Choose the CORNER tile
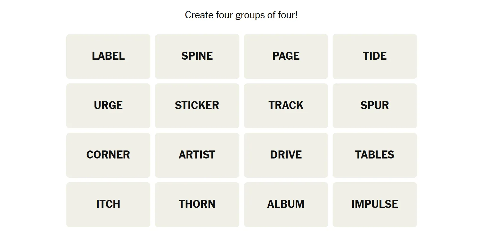The width and height of the screenshot is (482, 231). coord(108,155)
